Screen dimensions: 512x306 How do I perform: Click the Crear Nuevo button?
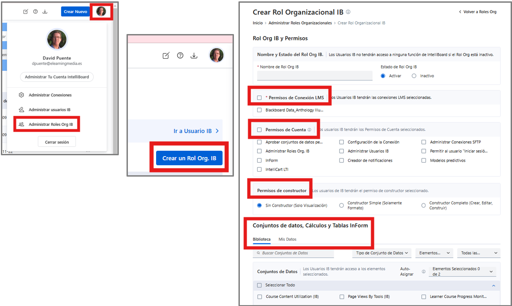point(76,12)
